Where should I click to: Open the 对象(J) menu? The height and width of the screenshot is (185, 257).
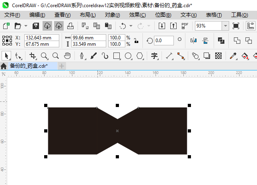(x=113, y=15)
